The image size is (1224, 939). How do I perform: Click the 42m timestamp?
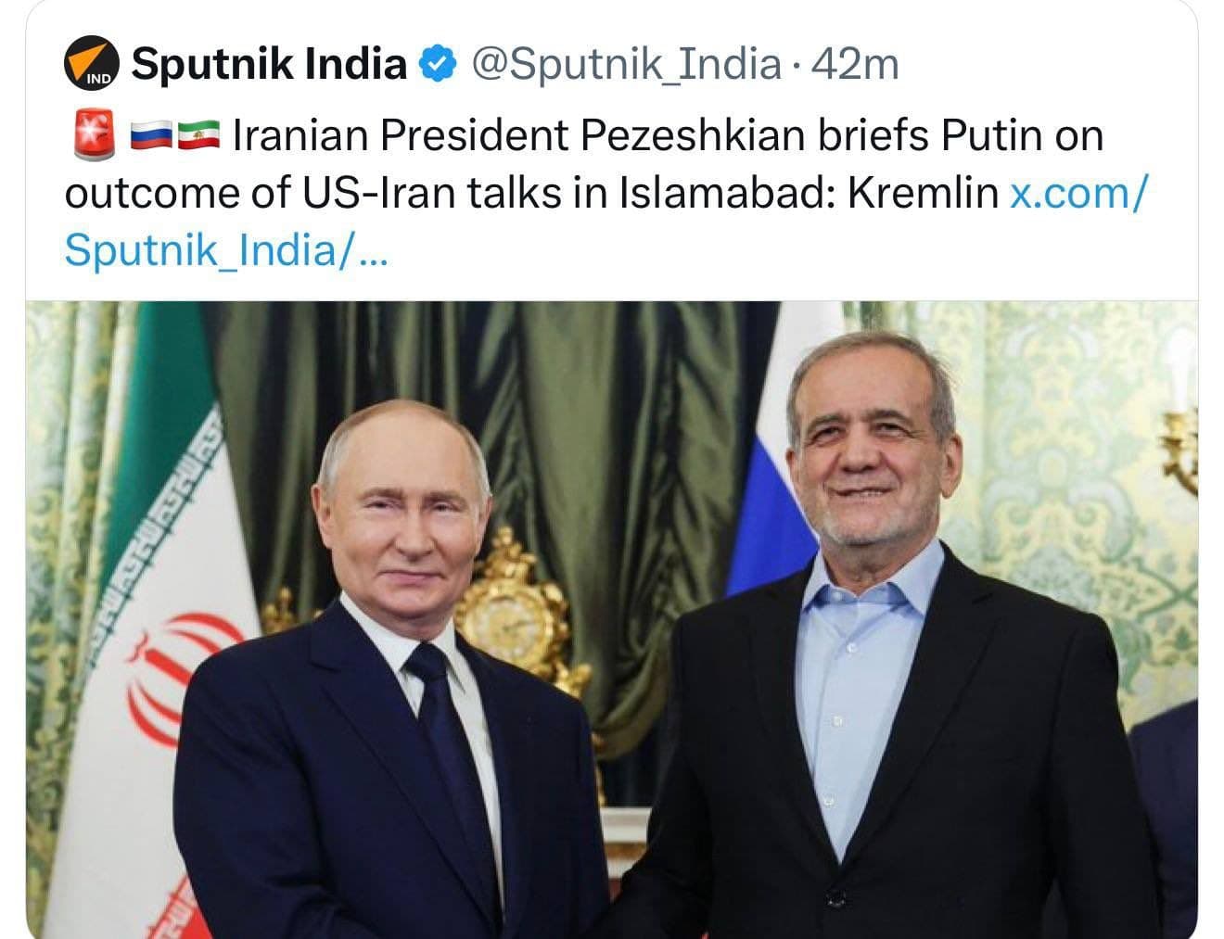tap(854, 63)
